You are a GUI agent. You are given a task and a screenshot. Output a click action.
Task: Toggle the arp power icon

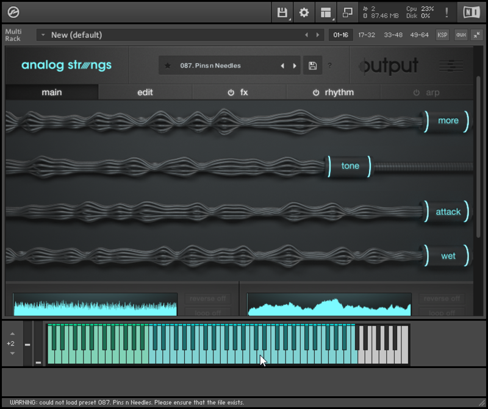coord(417,93)
